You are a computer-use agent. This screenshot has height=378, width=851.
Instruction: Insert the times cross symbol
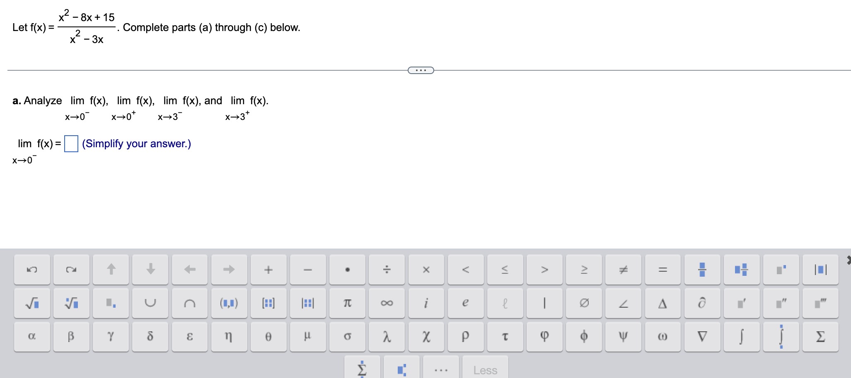point(426,270)
